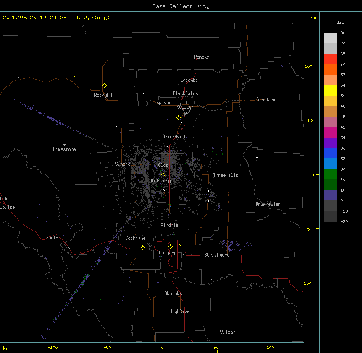362x353 pixels.
Task: Click the yellow V marker northwest of RockyMH
Action: (73, 77)
